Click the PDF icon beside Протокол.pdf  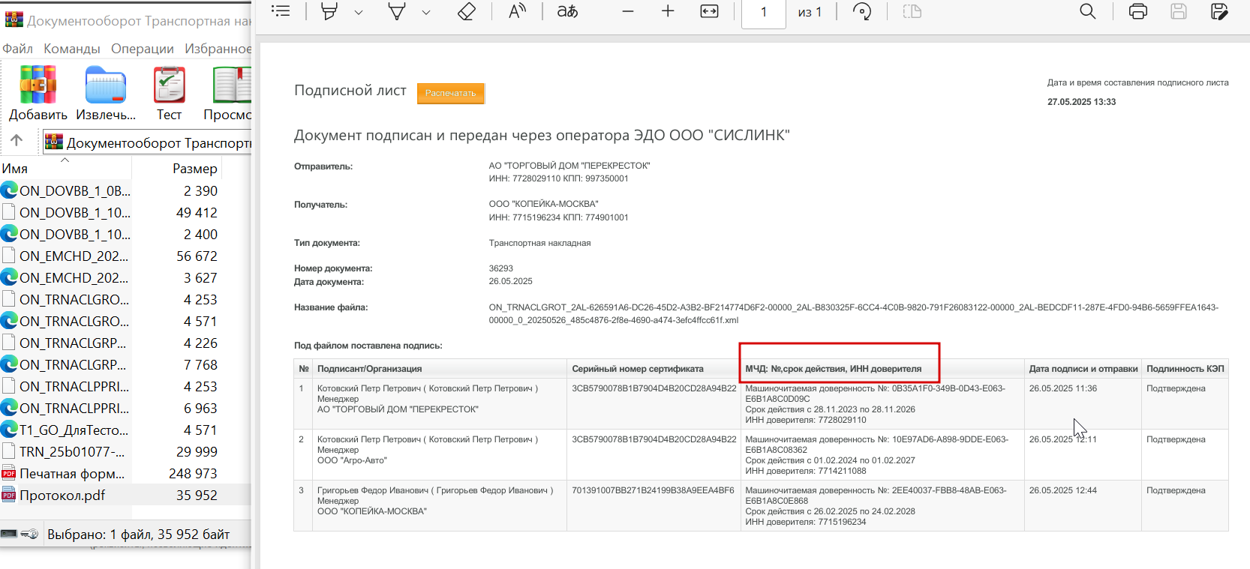[9, 495]
